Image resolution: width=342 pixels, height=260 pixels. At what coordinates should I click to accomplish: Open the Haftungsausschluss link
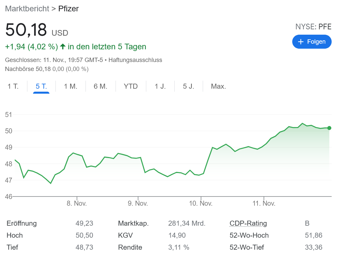pos(135,60)
